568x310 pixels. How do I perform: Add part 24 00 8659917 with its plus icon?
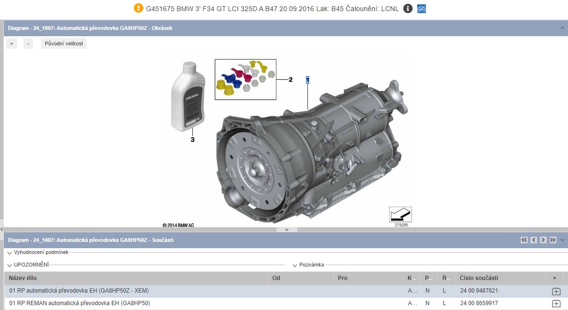[x=556, y=304]
